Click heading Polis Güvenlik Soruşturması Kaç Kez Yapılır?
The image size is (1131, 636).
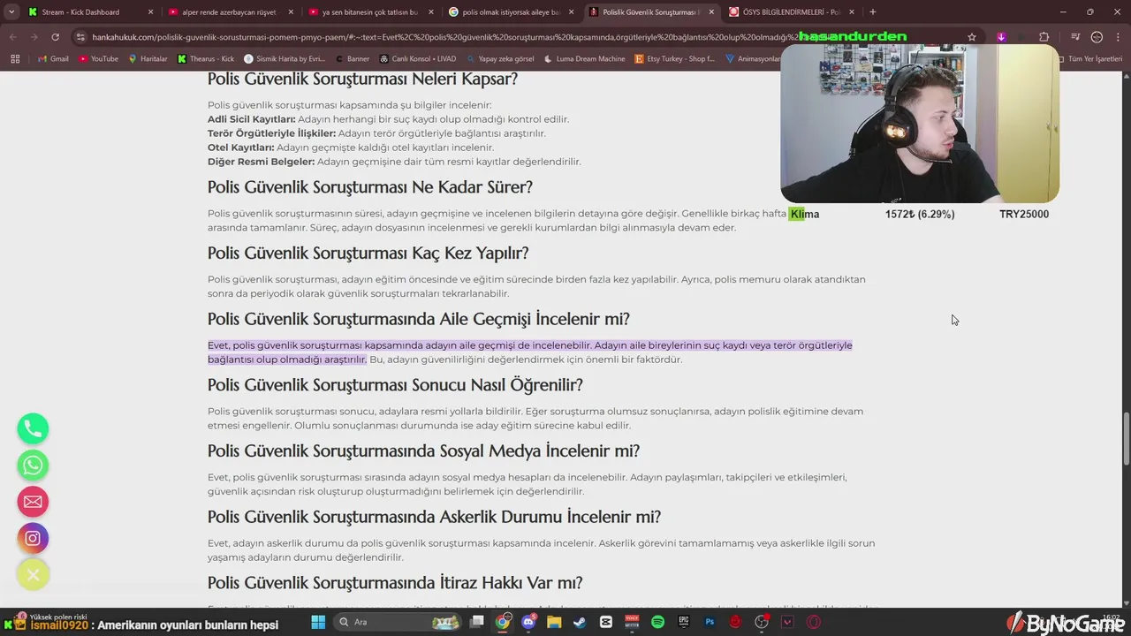tap(368, 254)
